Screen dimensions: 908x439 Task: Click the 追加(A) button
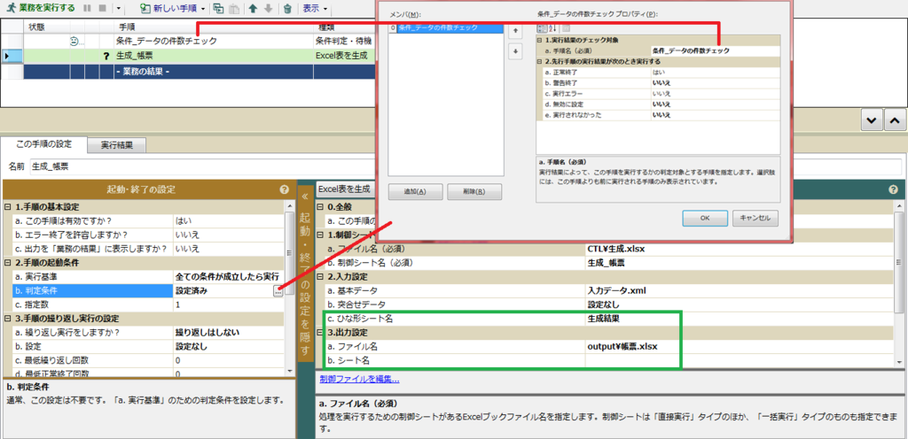pyautogui.click(x=415, y=192)
